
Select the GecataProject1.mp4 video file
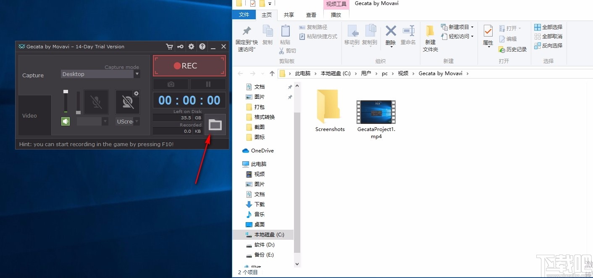click(376, 119)
